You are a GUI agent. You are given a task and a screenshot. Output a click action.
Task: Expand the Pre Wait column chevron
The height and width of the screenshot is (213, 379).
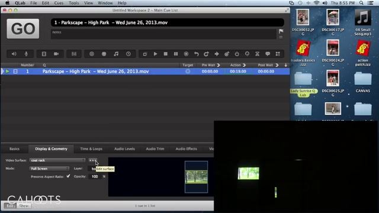219,65
